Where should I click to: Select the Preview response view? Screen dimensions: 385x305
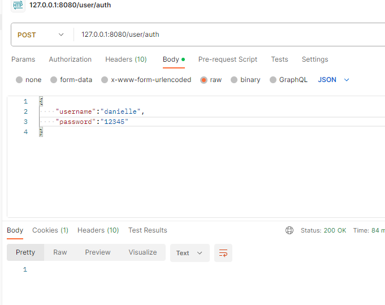[x=98, y=252]
